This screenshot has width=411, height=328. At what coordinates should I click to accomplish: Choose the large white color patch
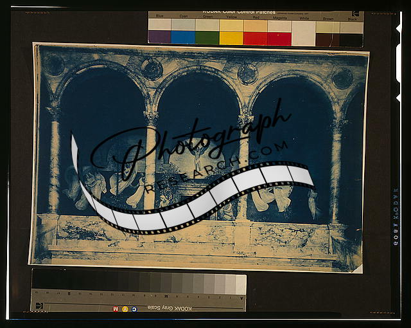click(303, 33)
